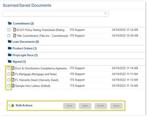Click the search magnifier icon
Screen dimensions: 148x117
pyautogui.click(x=105, y=13)
